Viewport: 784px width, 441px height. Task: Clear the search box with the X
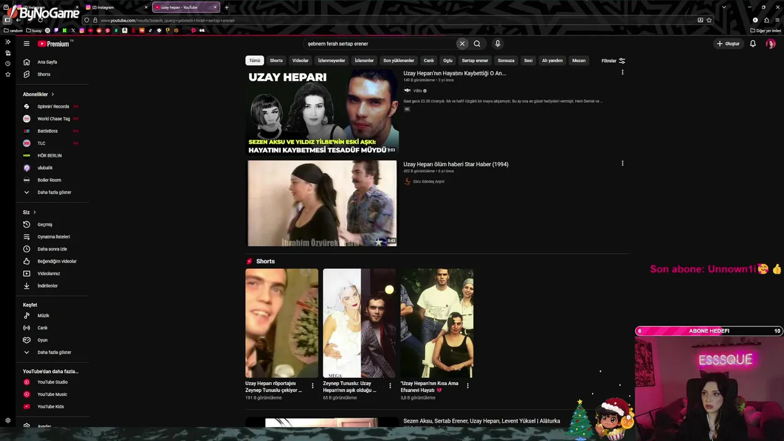point(462,43)
